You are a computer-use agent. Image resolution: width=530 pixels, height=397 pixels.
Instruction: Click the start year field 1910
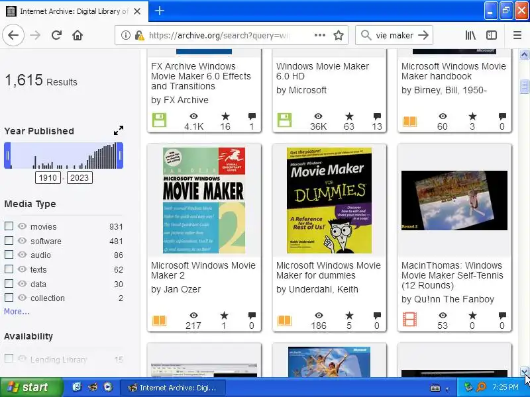pyautogui.click(x=48, y=177)
